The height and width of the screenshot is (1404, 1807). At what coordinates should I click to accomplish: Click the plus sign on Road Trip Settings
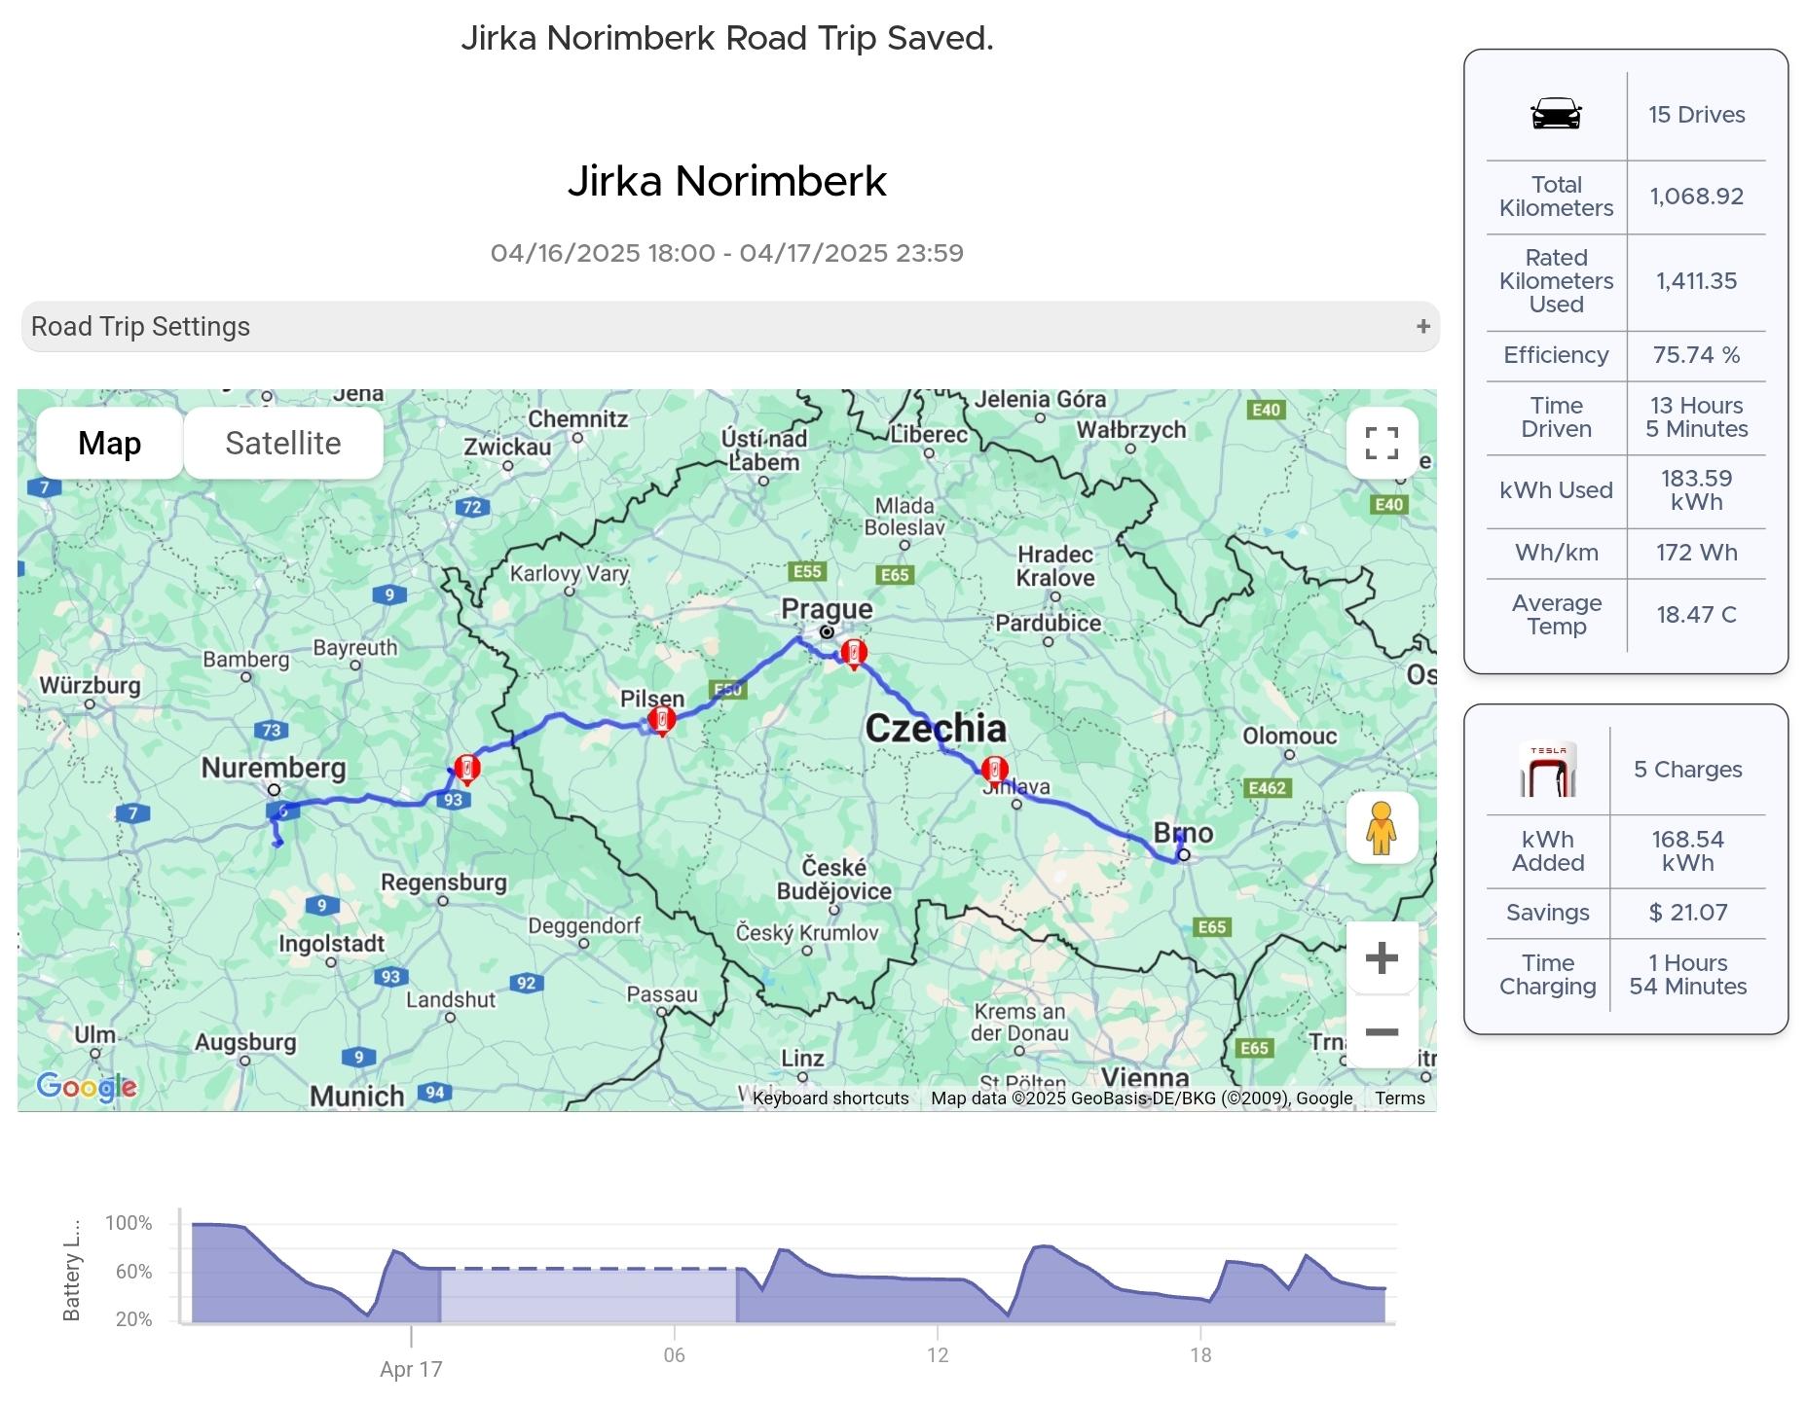coord(1422,327)
